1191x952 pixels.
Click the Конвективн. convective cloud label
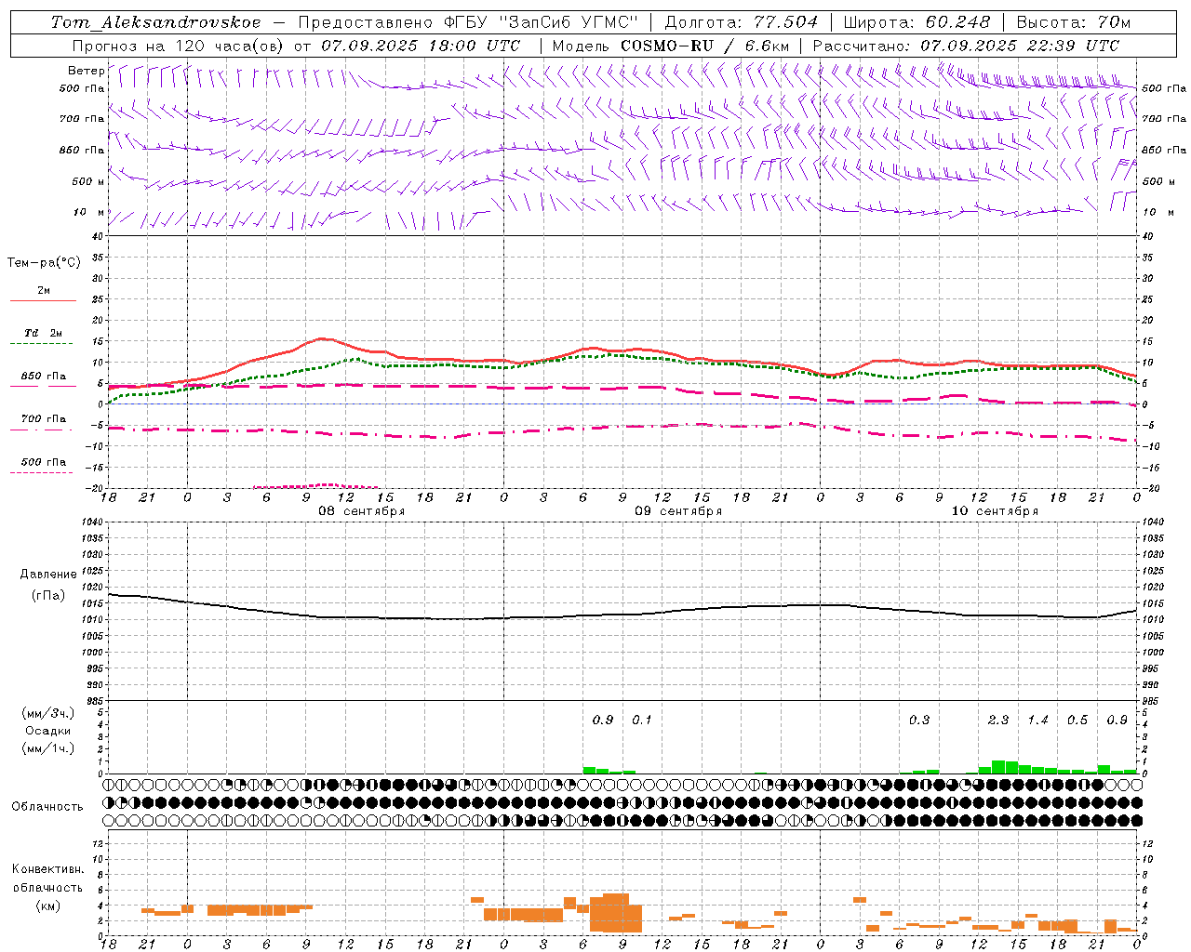coord(47,869)
